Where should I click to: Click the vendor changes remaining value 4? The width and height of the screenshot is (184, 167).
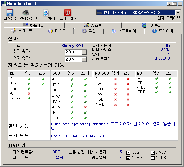tap(121, 157)
